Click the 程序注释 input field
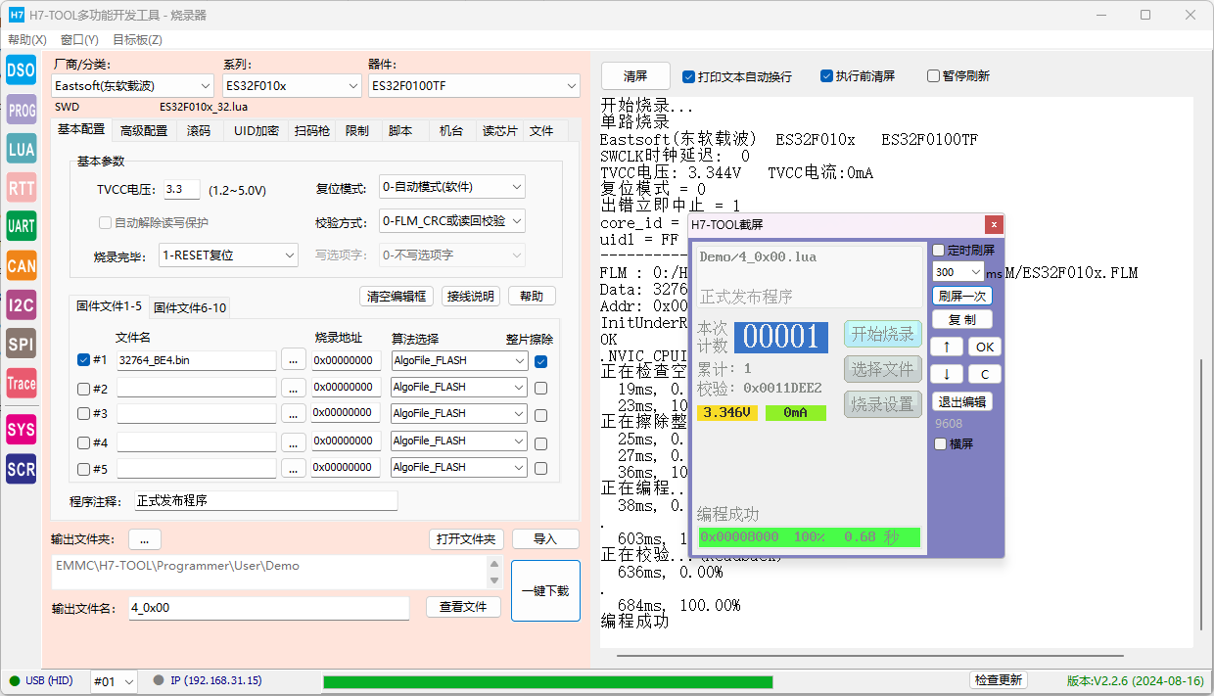This screenshot has width=1214, height=696. click(x=266, y=501)
